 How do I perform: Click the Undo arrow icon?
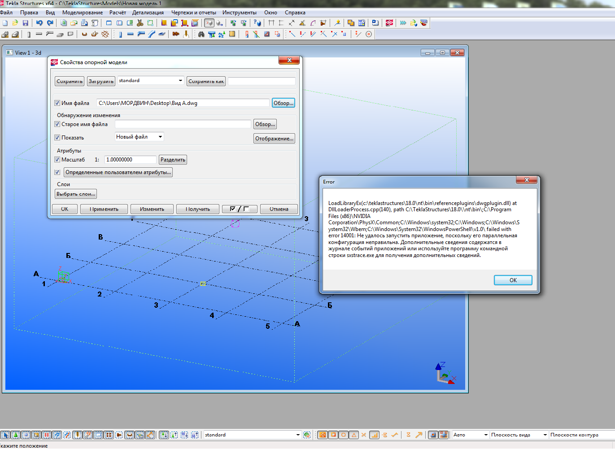click(39, 23)
